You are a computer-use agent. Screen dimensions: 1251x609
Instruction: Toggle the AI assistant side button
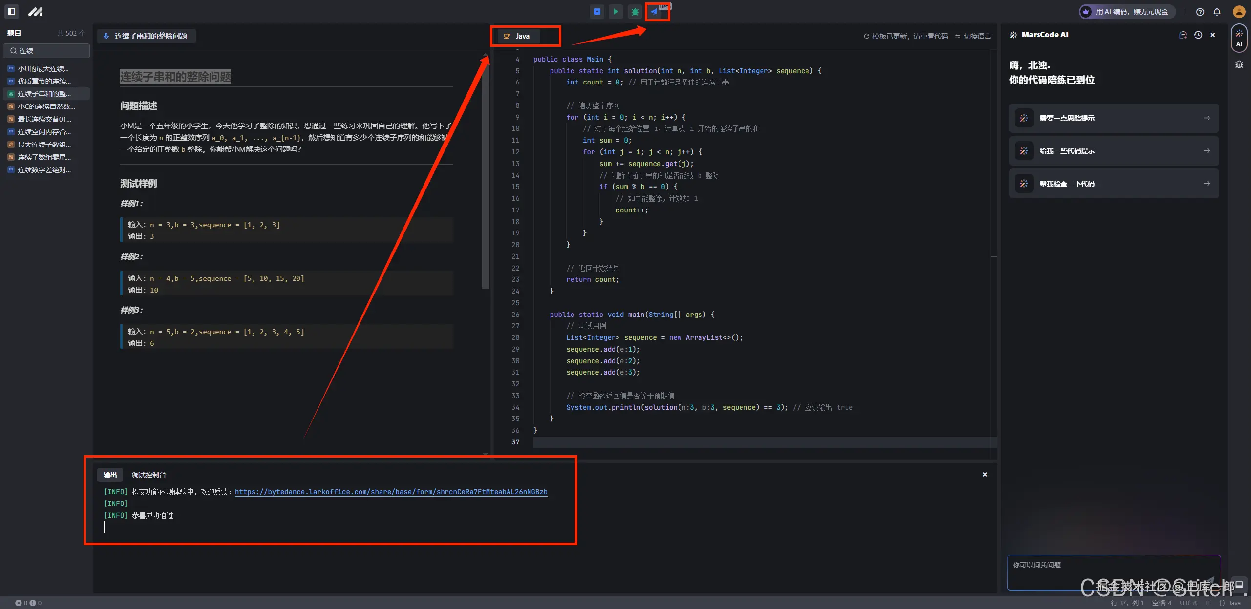(1239, 38)
